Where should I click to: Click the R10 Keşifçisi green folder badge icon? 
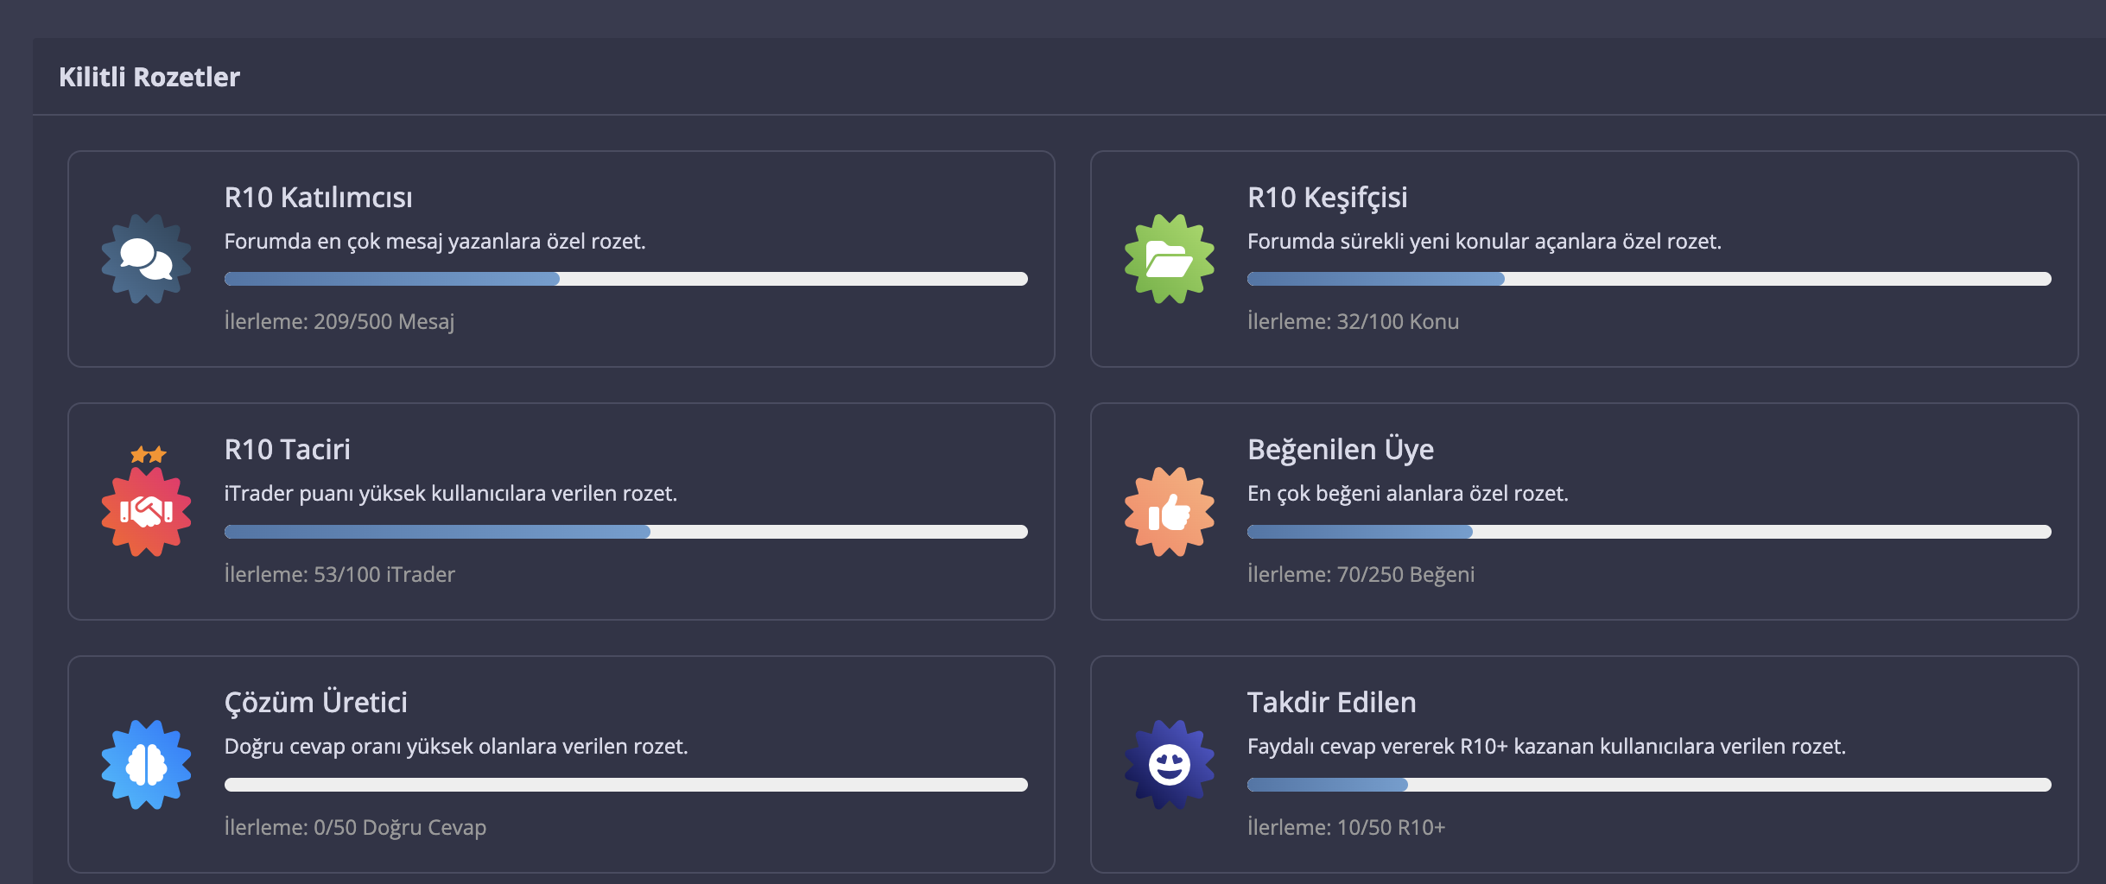pos(1170,259)
